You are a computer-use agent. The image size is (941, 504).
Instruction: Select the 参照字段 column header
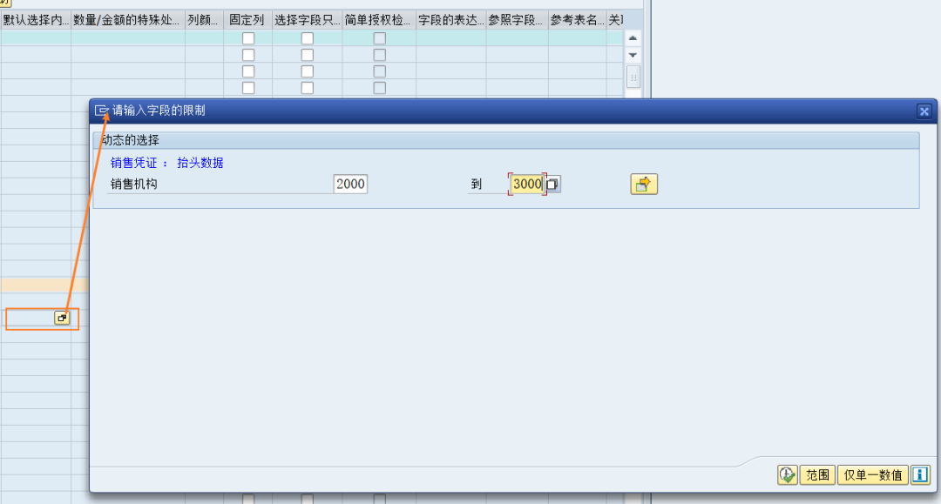pyautogui.click(x=518, y=20)
